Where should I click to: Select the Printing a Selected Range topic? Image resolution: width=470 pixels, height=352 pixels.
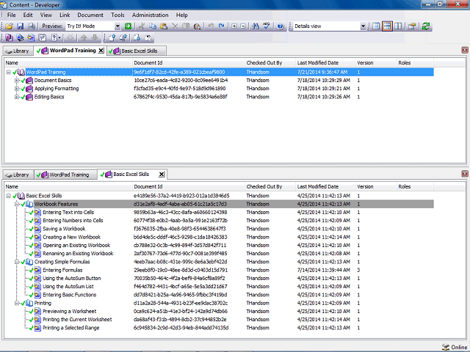[x=70, y=328]
